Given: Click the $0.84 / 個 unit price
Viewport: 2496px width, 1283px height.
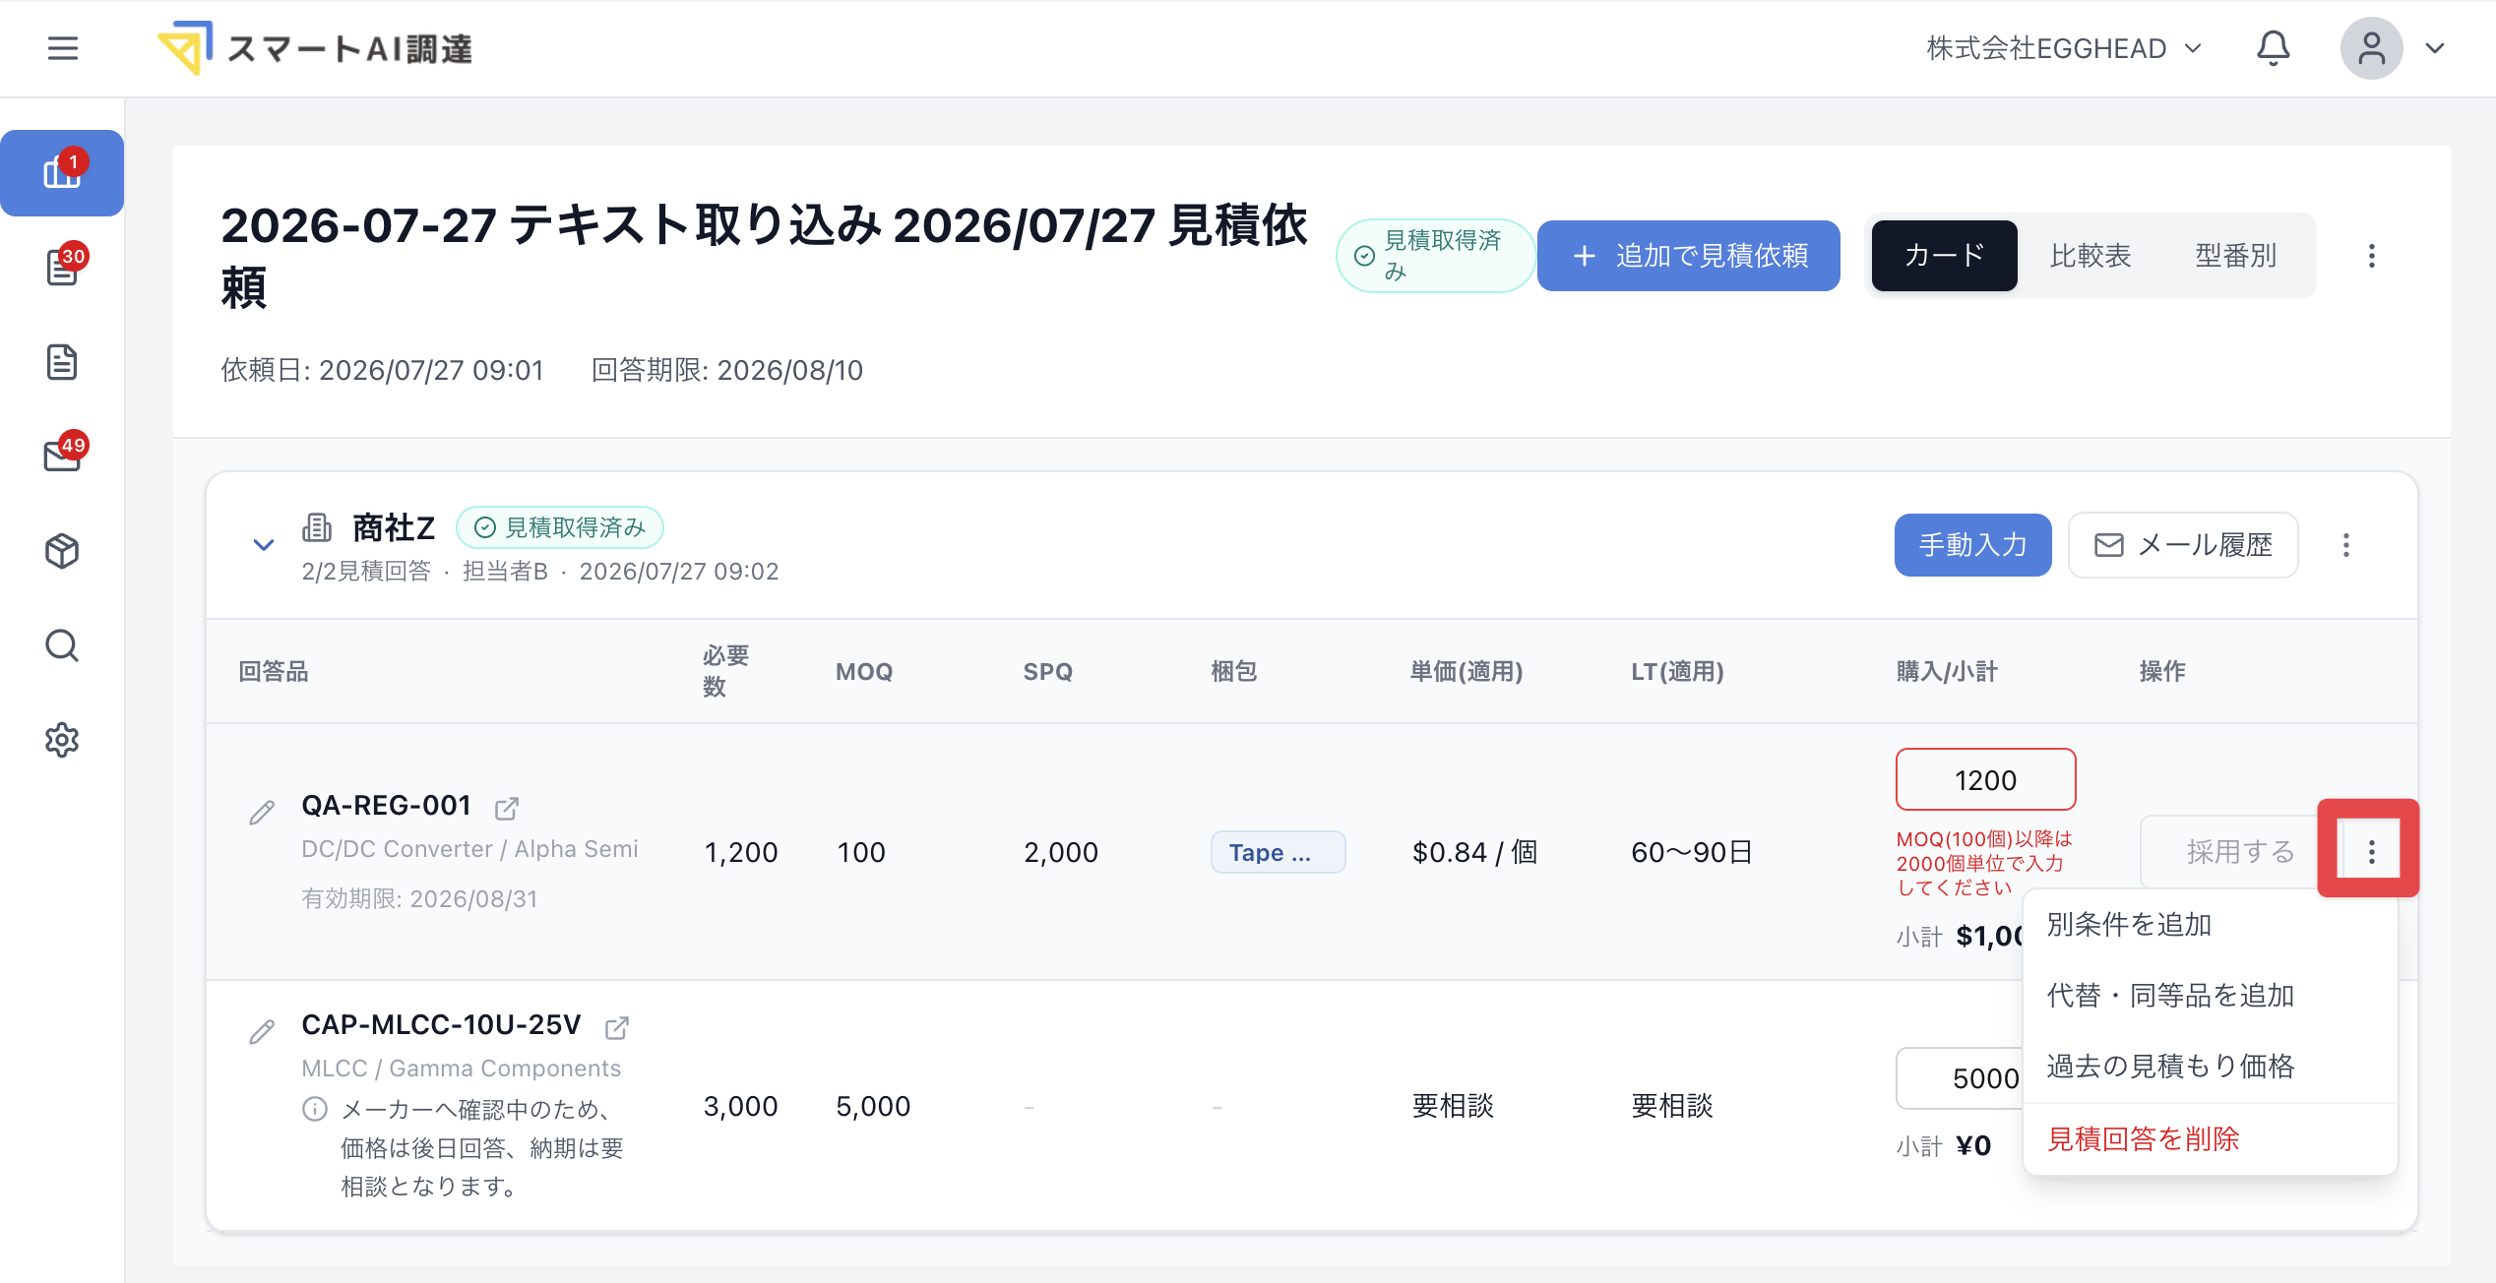Looking at the screenshot, I should tap(1475, 852).
